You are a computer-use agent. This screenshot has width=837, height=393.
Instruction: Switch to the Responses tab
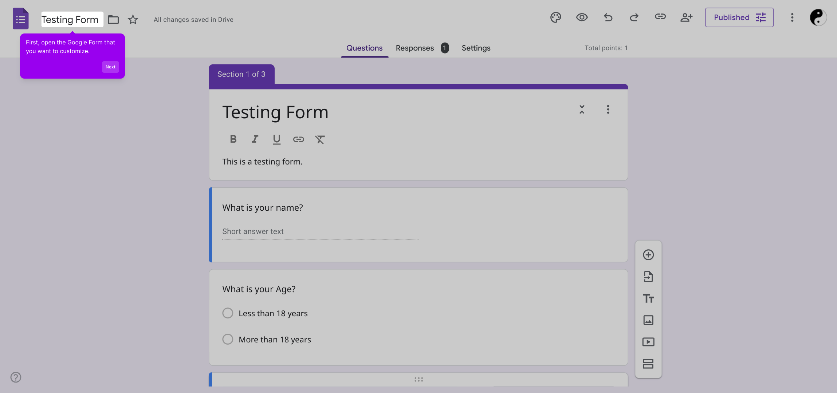415,48
